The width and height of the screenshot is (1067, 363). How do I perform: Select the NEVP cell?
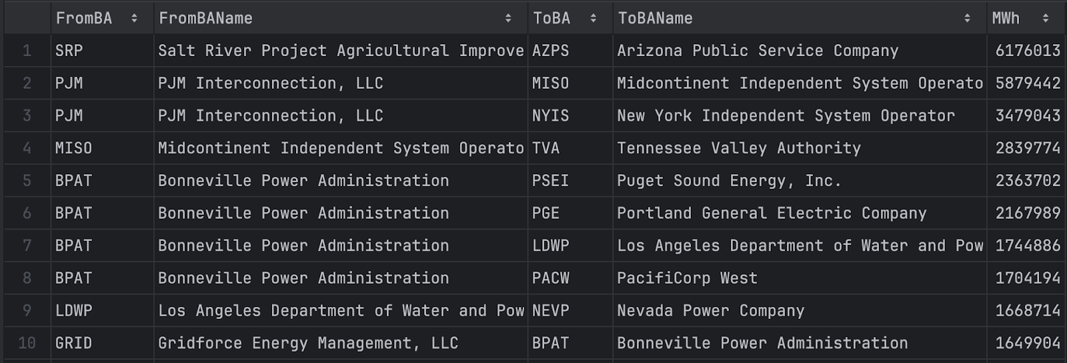point(570,311)
